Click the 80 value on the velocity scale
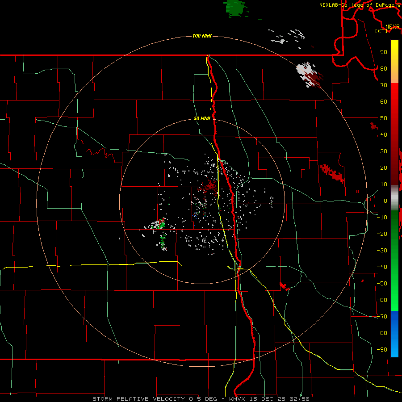 pyautogui.click(x=384, y=69)
